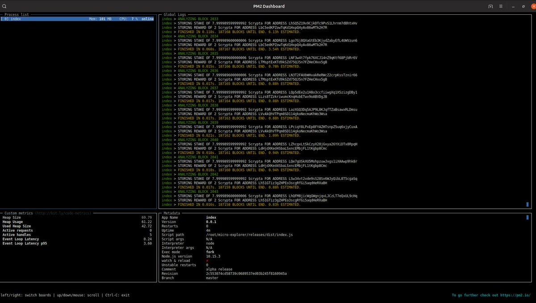
Task: Click the Uptime 4m metadata row
Action: point(186,230)
